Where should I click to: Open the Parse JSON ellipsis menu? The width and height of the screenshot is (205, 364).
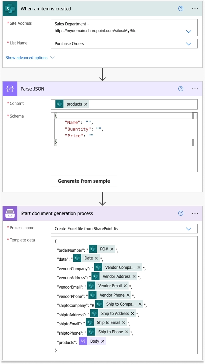pos(195,89)
